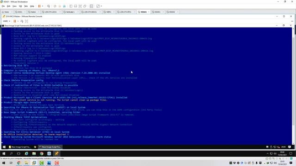296x166 pixels.
Task: Click the VMware Remote Console taskbar icon
Action: pyautogui.click(x=56, y=154)
